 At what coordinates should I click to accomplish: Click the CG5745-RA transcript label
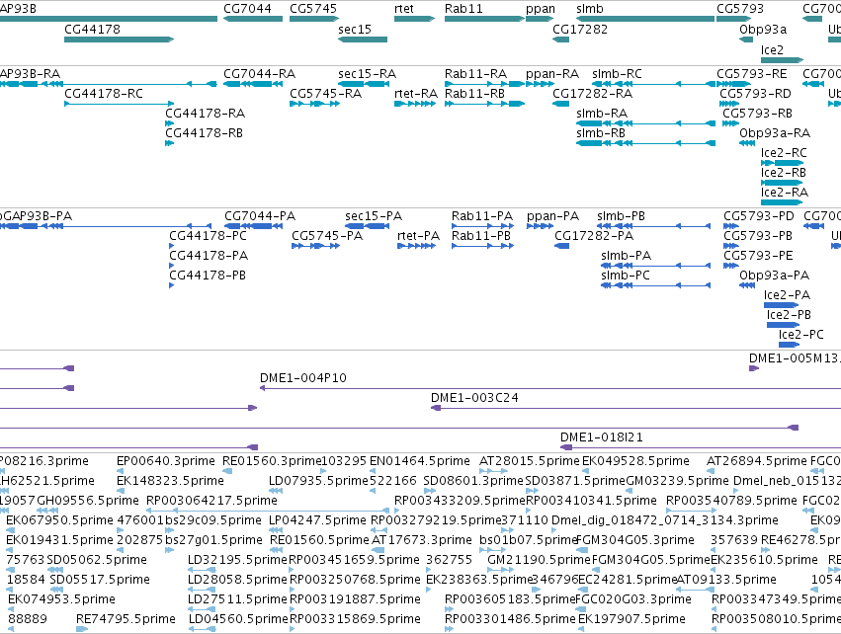(325, 94)
